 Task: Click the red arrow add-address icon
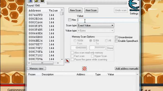click(67, 61)
